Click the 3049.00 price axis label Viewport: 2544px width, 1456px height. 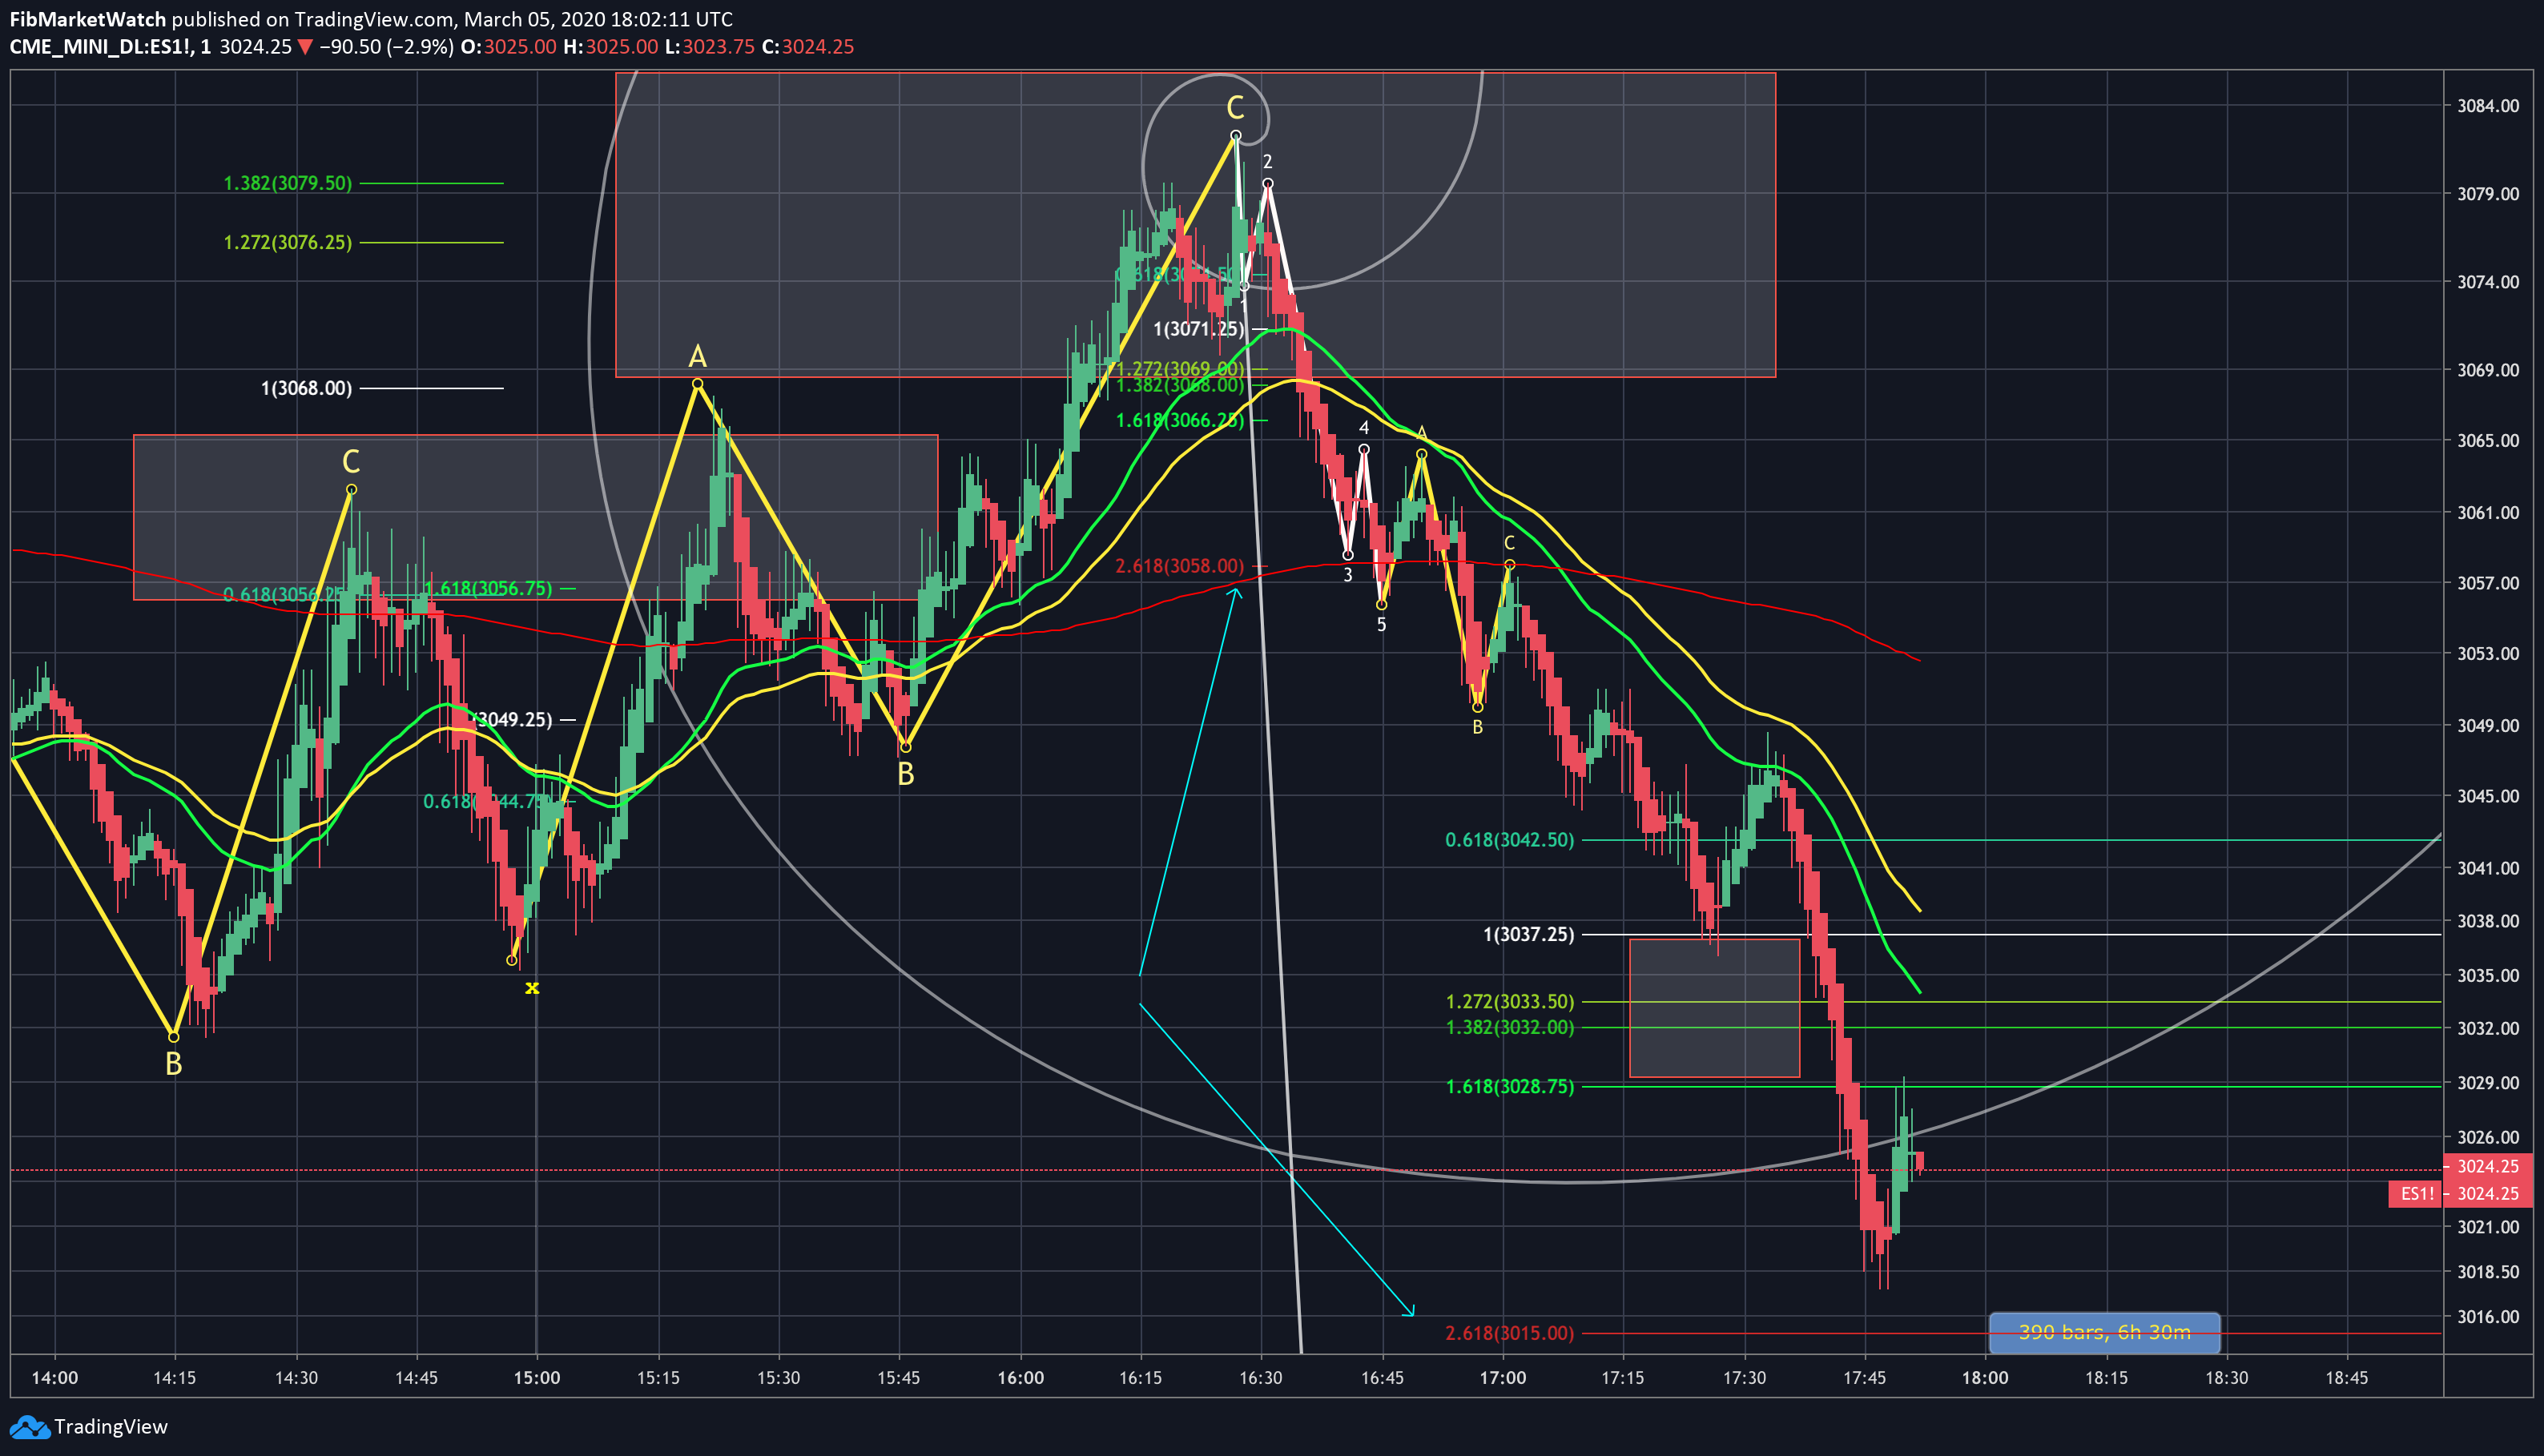2488,725
